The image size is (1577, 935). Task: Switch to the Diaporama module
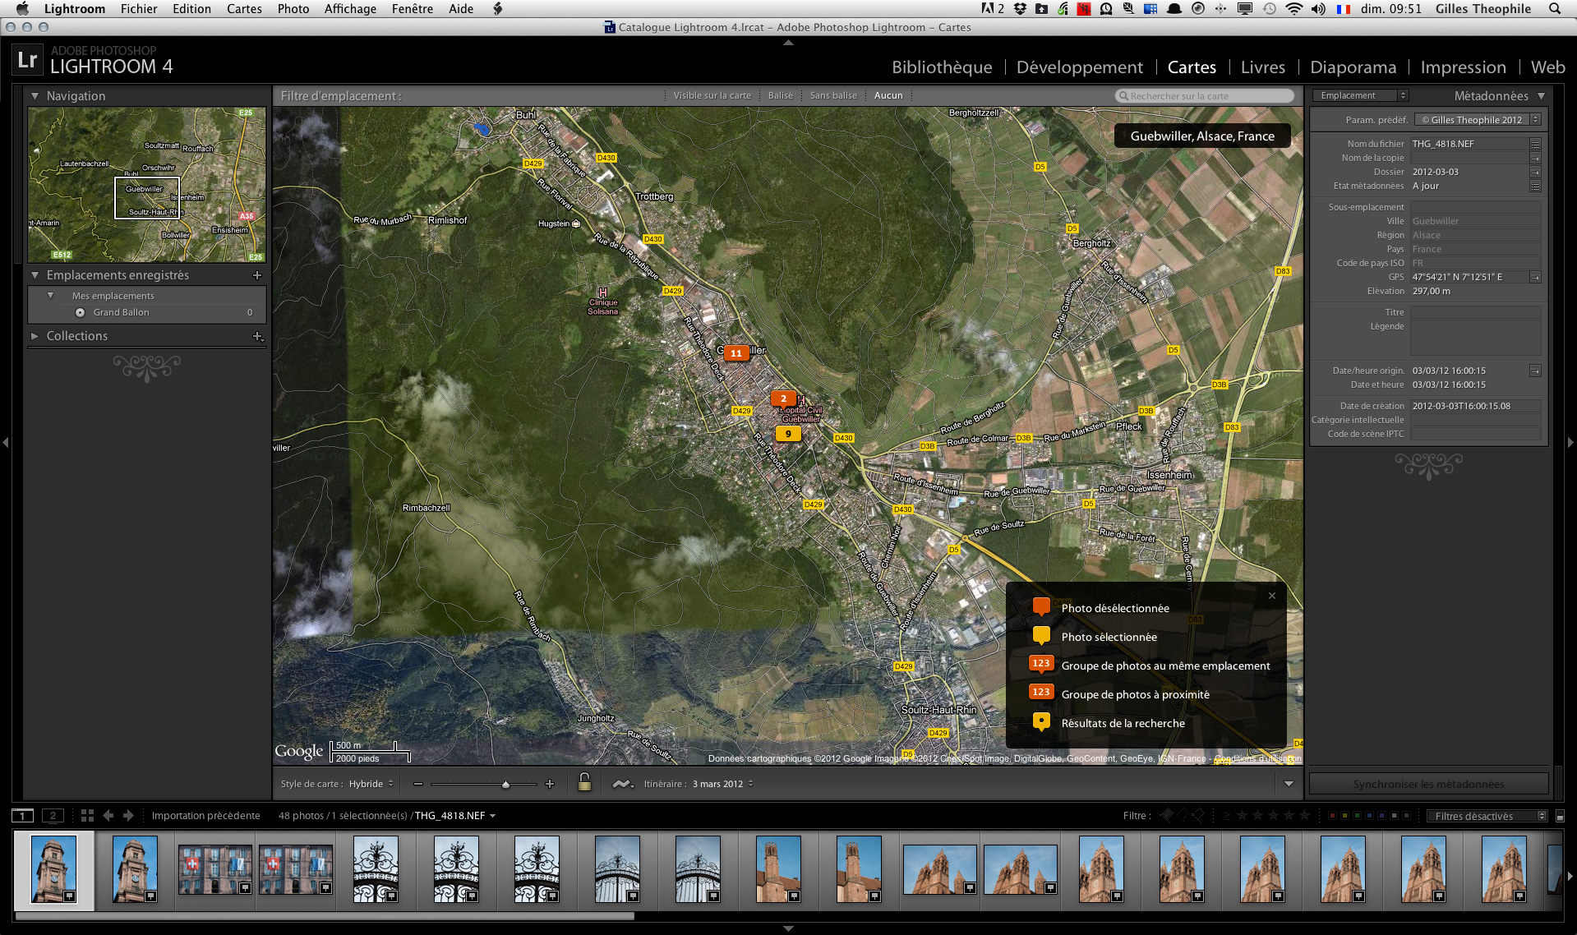click(1353, 67)
